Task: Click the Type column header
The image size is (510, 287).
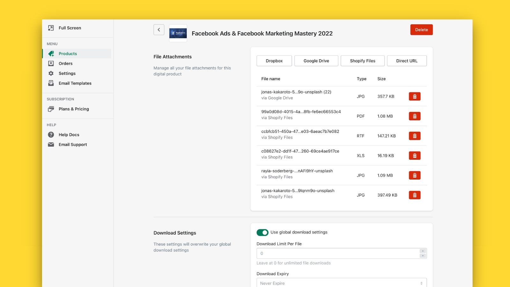Action: (361, 79)
